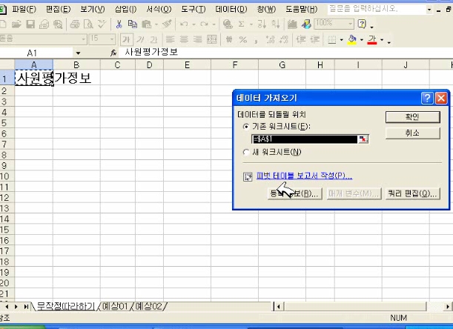Click the dialog's help question mark icon
453x329 pixels.
[427, 98]
